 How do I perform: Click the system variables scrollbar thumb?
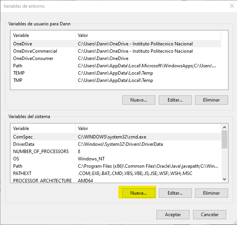pos(224,140)
